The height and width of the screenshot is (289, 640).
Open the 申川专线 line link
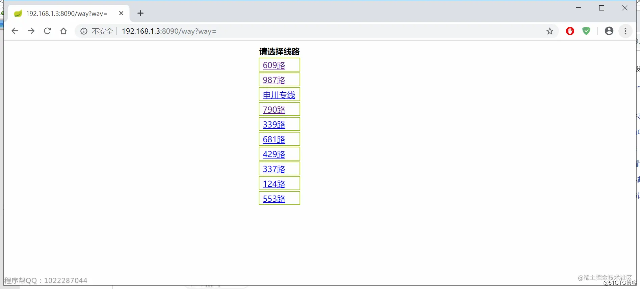tap(279, 95)
